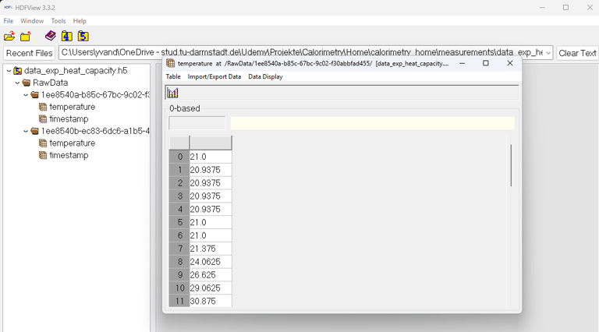Click the line plot chart icon
The image size is (599, 332).
[172, 93]
